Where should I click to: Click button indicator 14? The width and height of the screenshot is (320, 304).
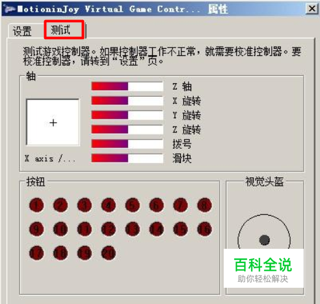coord(157,229)
